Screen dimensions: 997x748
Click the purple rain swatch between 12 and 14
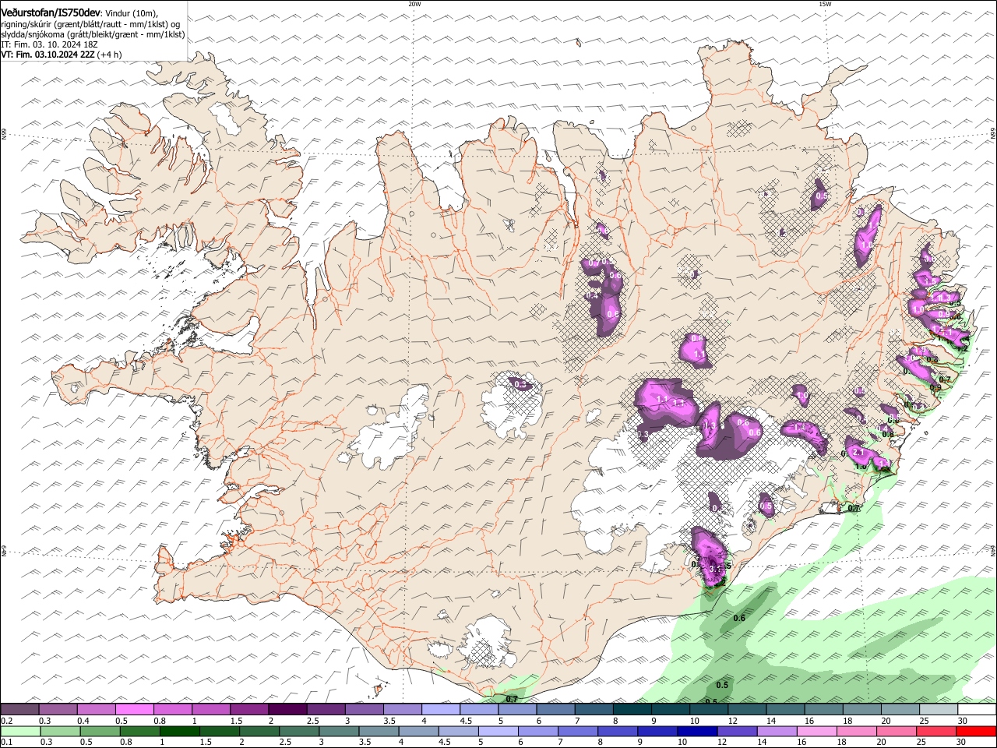click(x=737, y=732)
